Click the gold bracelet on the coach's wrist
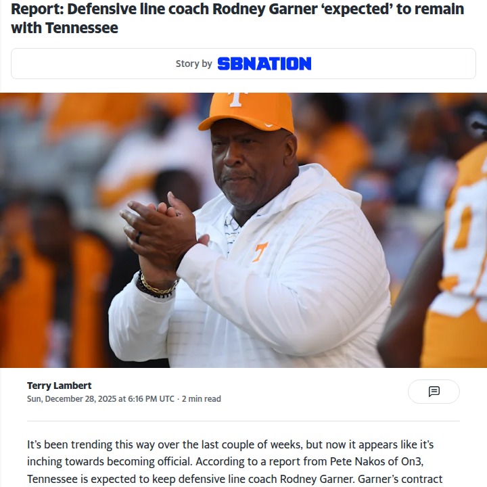The width and height of the screenshot is (487, 487). click(x=157, y=286)
